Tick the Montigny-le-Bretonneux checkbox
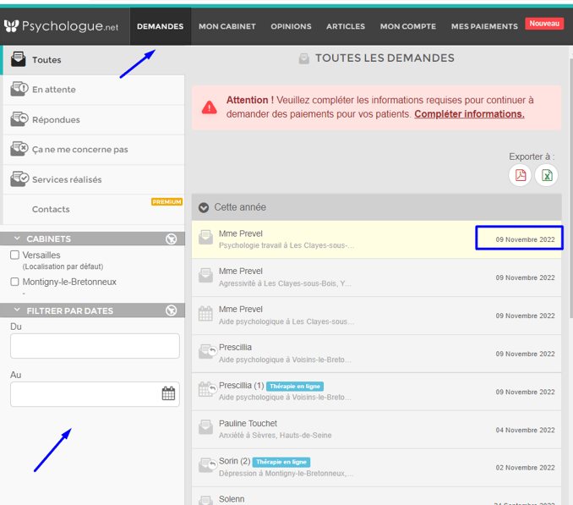573x505 pixels. point(14,282)
